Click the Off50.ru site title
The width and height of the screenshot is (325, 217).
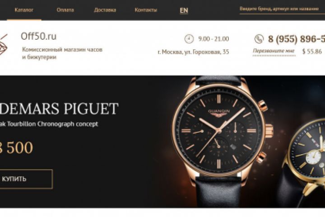(38, 36)
